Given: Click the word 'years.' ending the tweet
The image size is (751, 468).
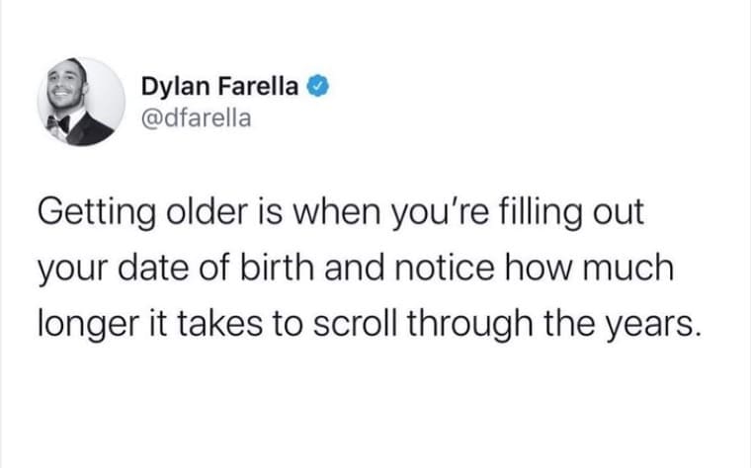Looking at the screenshot, I should coord(658,325).
